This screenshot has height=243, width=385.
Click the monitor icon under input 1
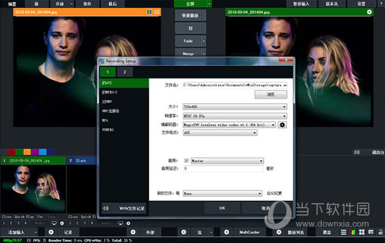point(54,223)
